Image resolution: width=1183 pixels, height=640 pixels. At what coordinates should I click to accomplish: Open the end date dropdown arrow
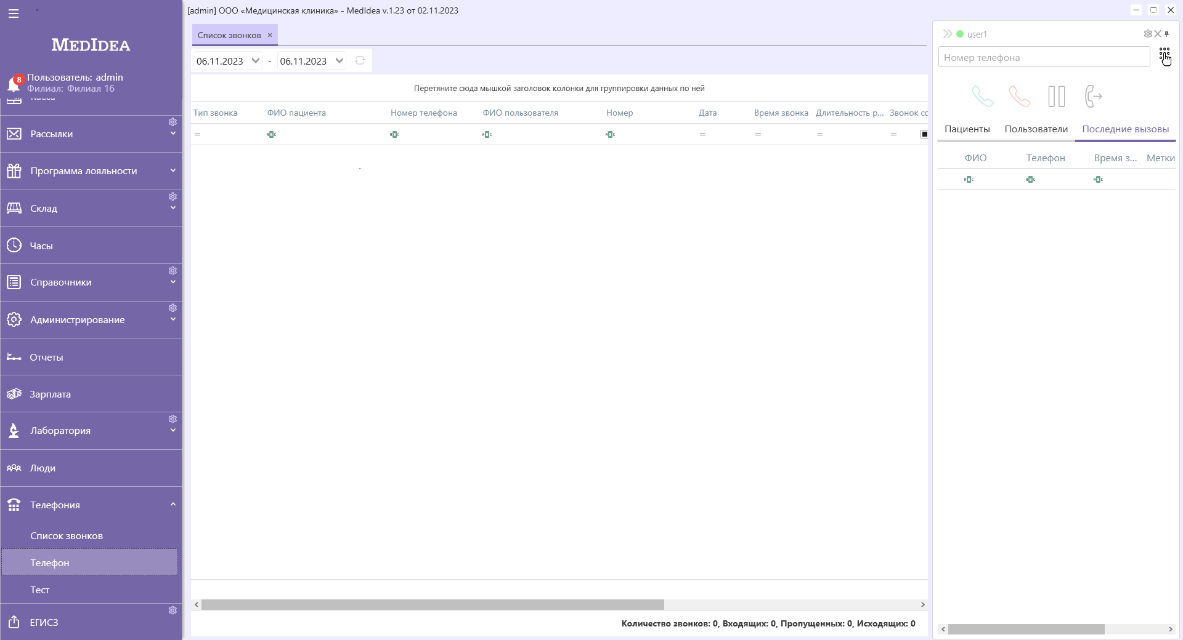coord(339,60)
